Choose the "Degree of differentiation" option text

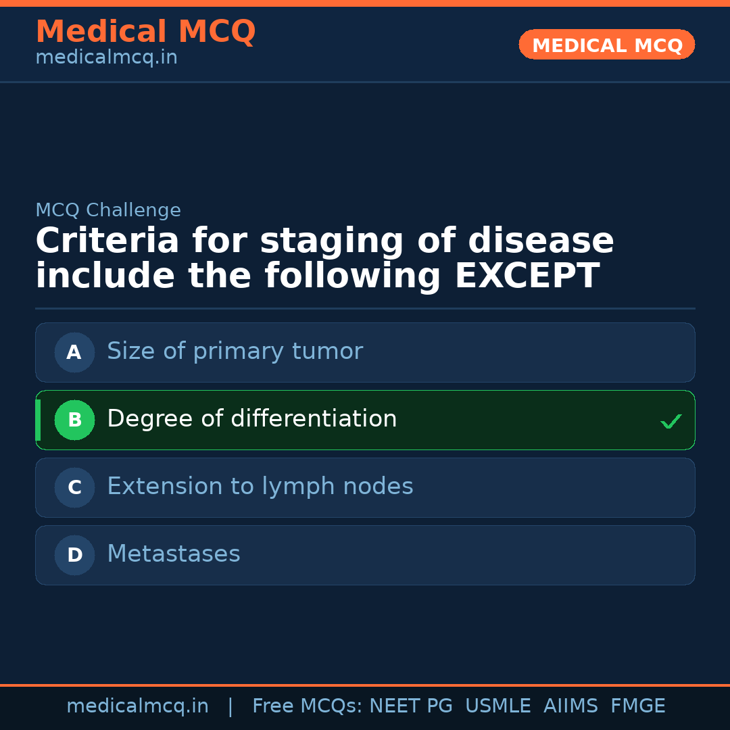[x=251, y=419]
